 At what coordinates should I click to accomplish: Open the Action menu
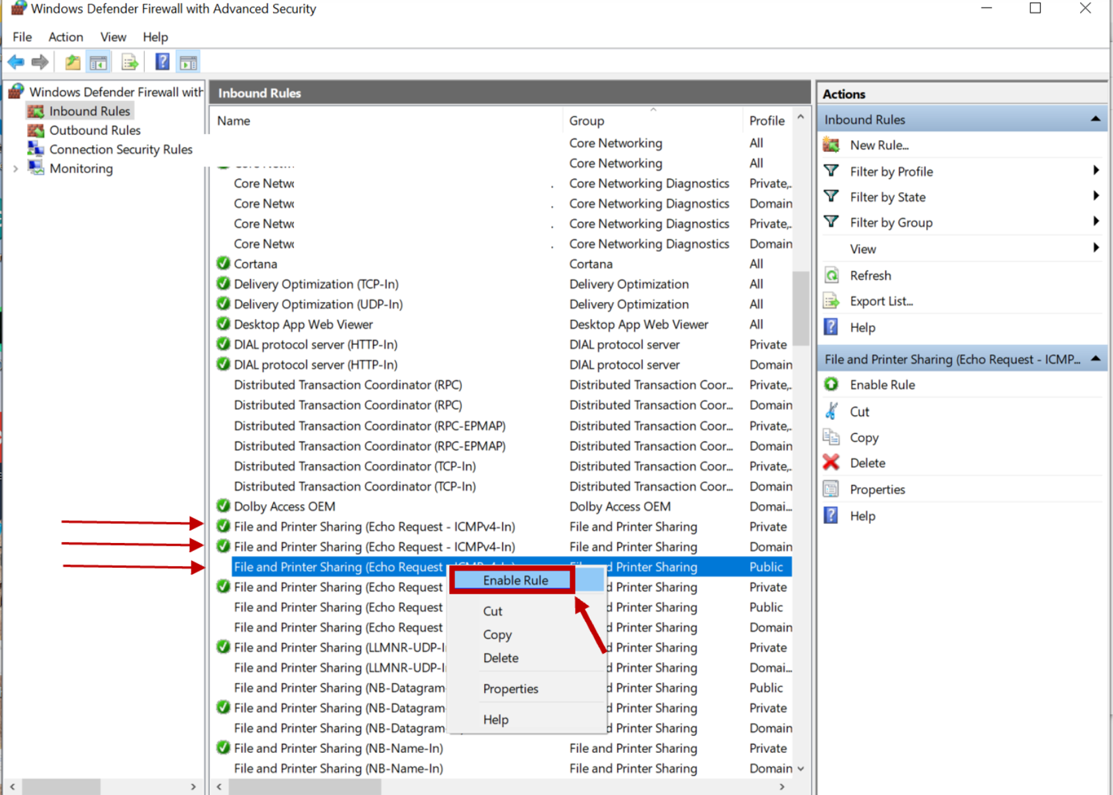[66, 37]
